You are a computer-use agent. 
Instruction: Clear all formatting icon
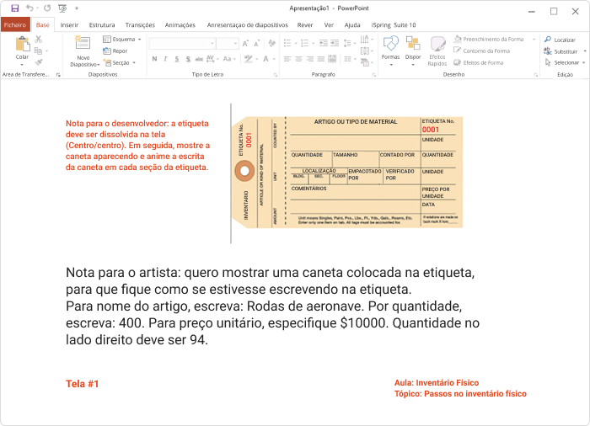tap(271, 44)
